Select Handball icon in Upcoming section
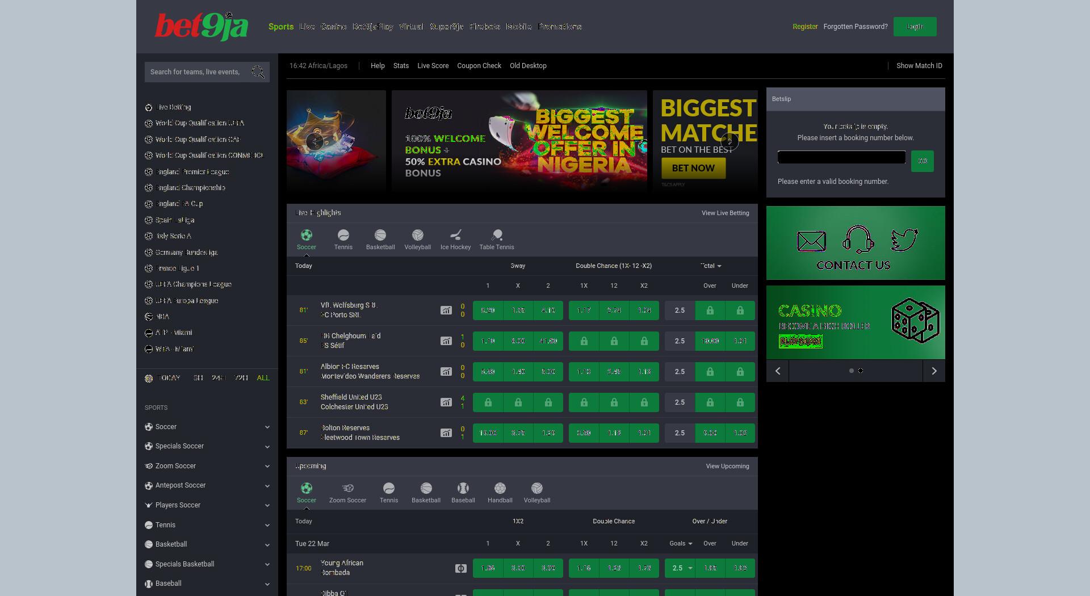The height and width of the screenshot is (596, 1090). click(x=500, y=488)
